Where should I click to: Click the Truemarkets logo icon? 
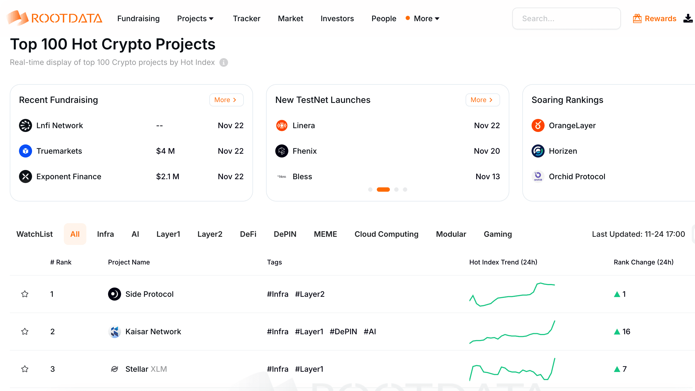click(x=26, y=151)
